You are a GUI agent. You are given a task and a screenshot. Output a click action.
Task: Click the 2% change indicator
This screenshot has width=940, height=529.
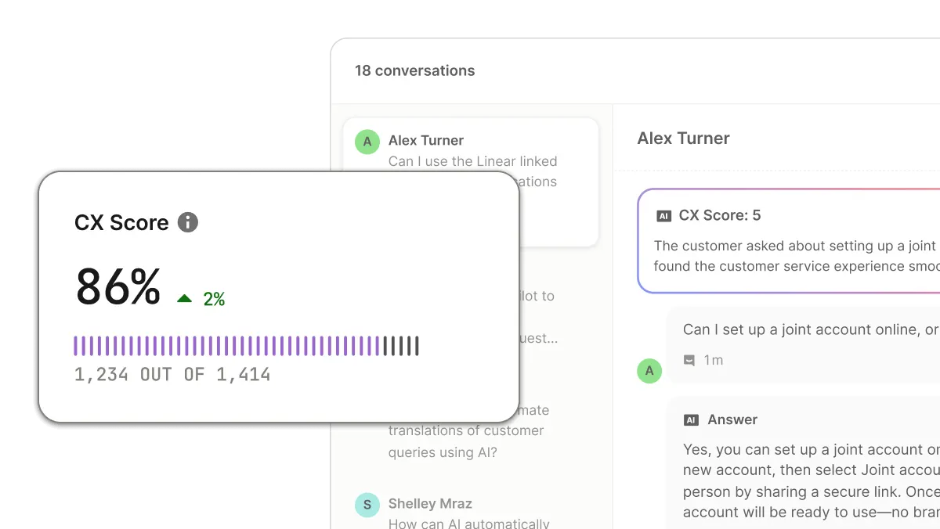(214, 299)
